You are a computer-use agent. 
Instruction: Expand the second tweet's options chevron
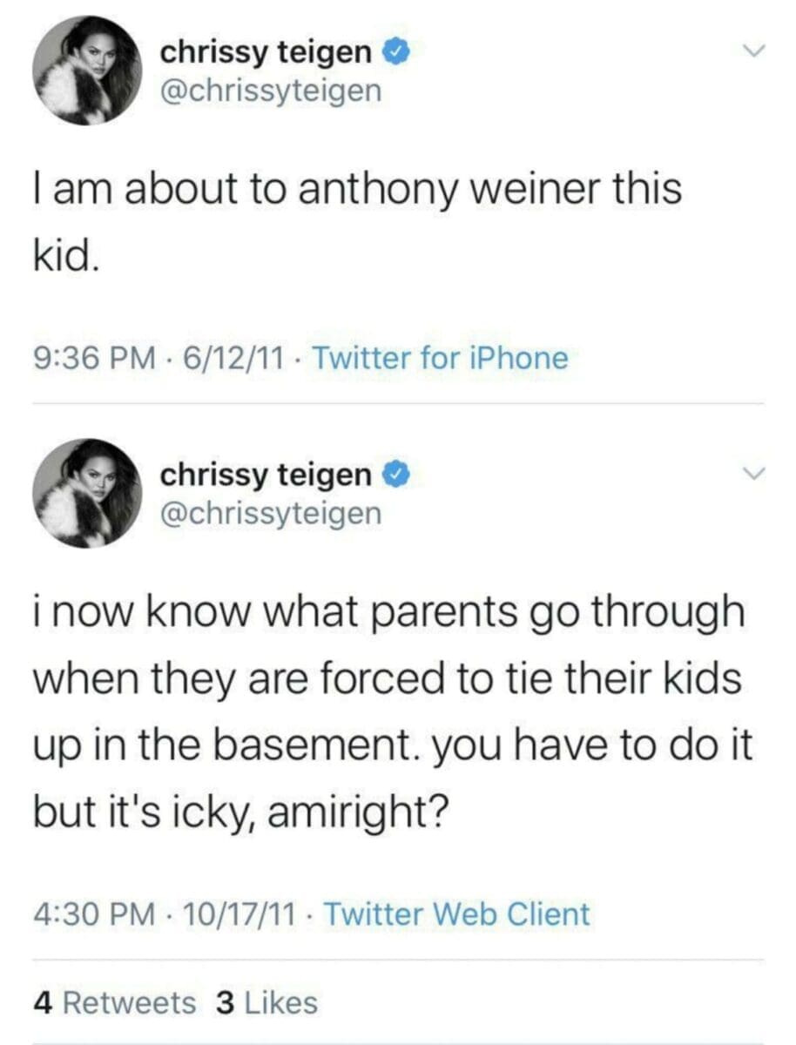click(x=752, y=475)
